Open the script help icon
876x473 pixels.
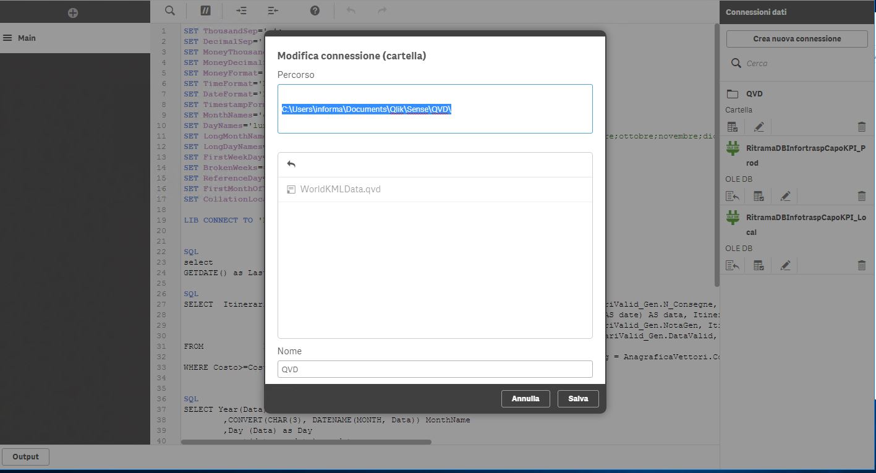315,11
